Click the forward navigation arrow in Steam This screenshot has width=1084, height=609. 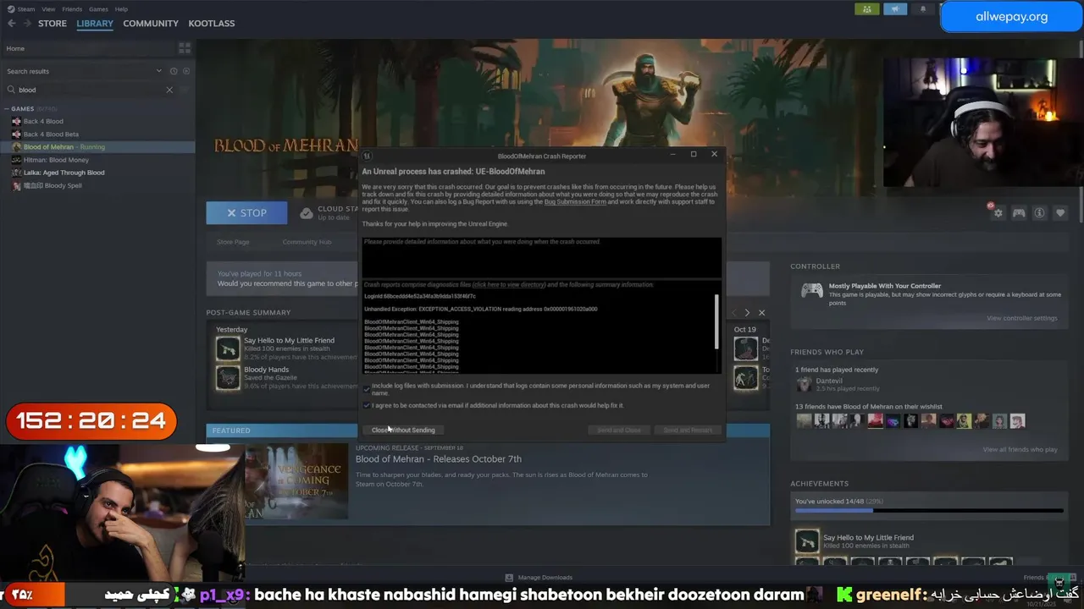tap(26, 23)
